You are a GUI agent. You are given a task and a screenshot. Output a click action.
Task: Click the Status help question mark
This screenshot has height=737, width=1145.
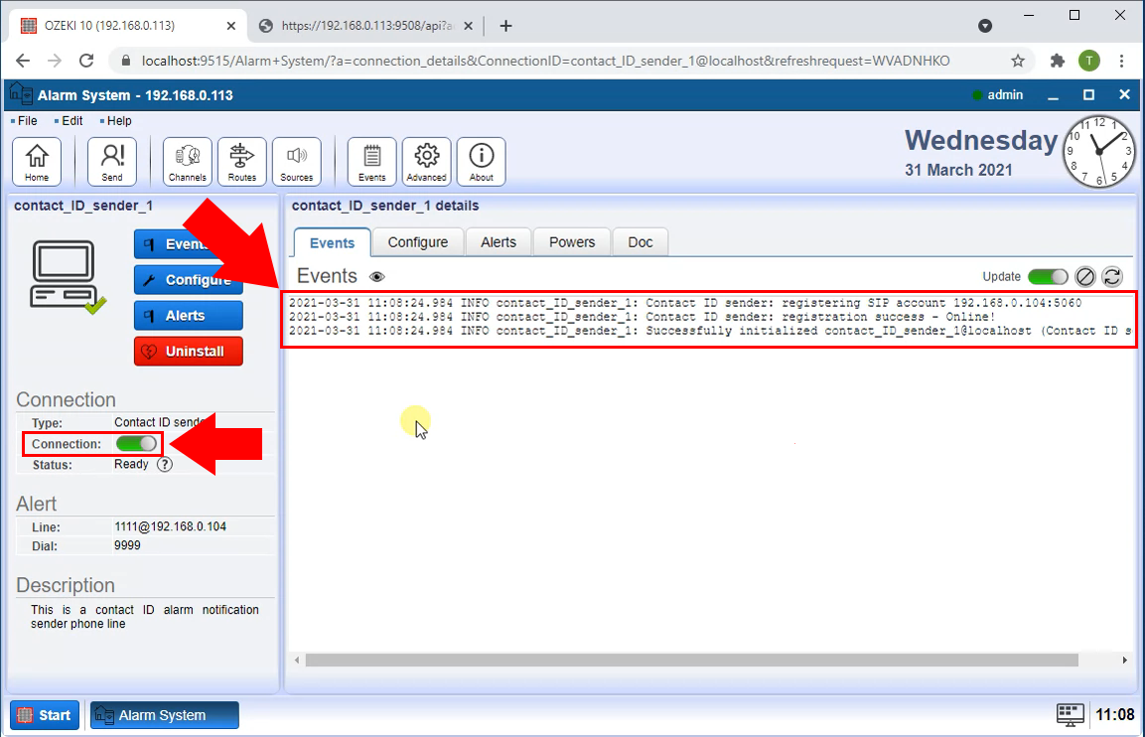[x=165, y=464]
